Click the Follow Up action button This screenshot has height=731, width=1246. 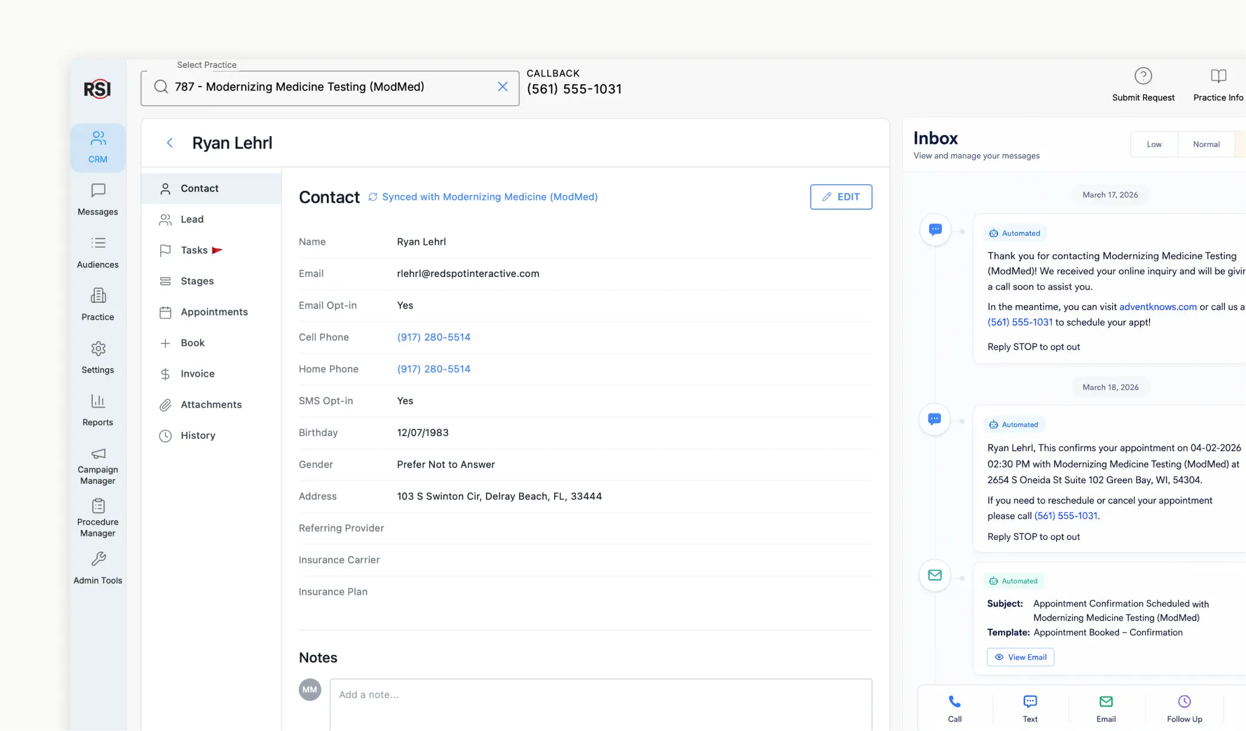(1184, 708)
